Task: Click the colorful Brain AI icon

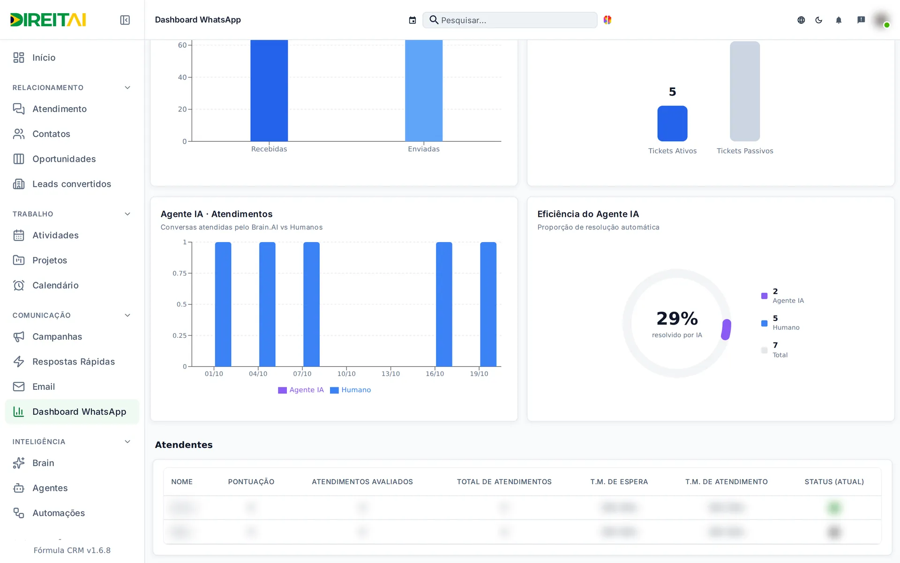Action: tap(607, 20)
